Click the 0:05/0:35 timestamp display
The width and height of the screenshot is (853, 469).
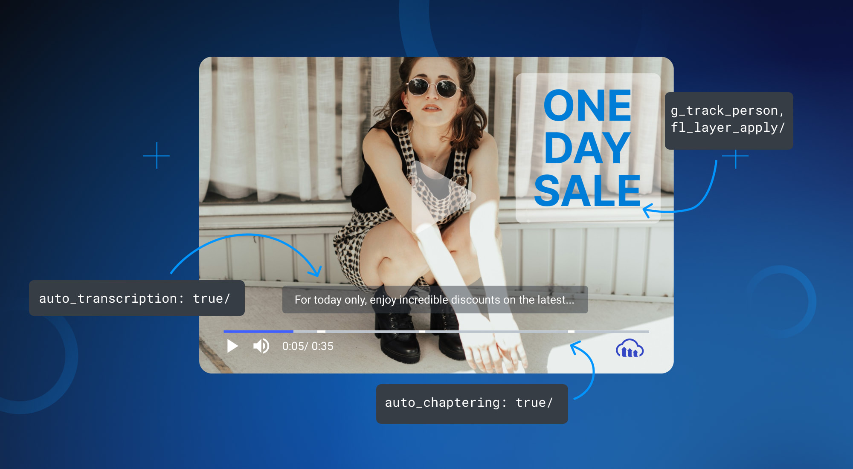pyautogui.click(x=307, y=346)
